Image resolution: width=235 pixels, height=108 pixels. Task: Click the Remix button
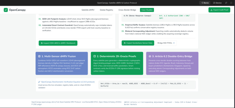[x=205, y=3]
